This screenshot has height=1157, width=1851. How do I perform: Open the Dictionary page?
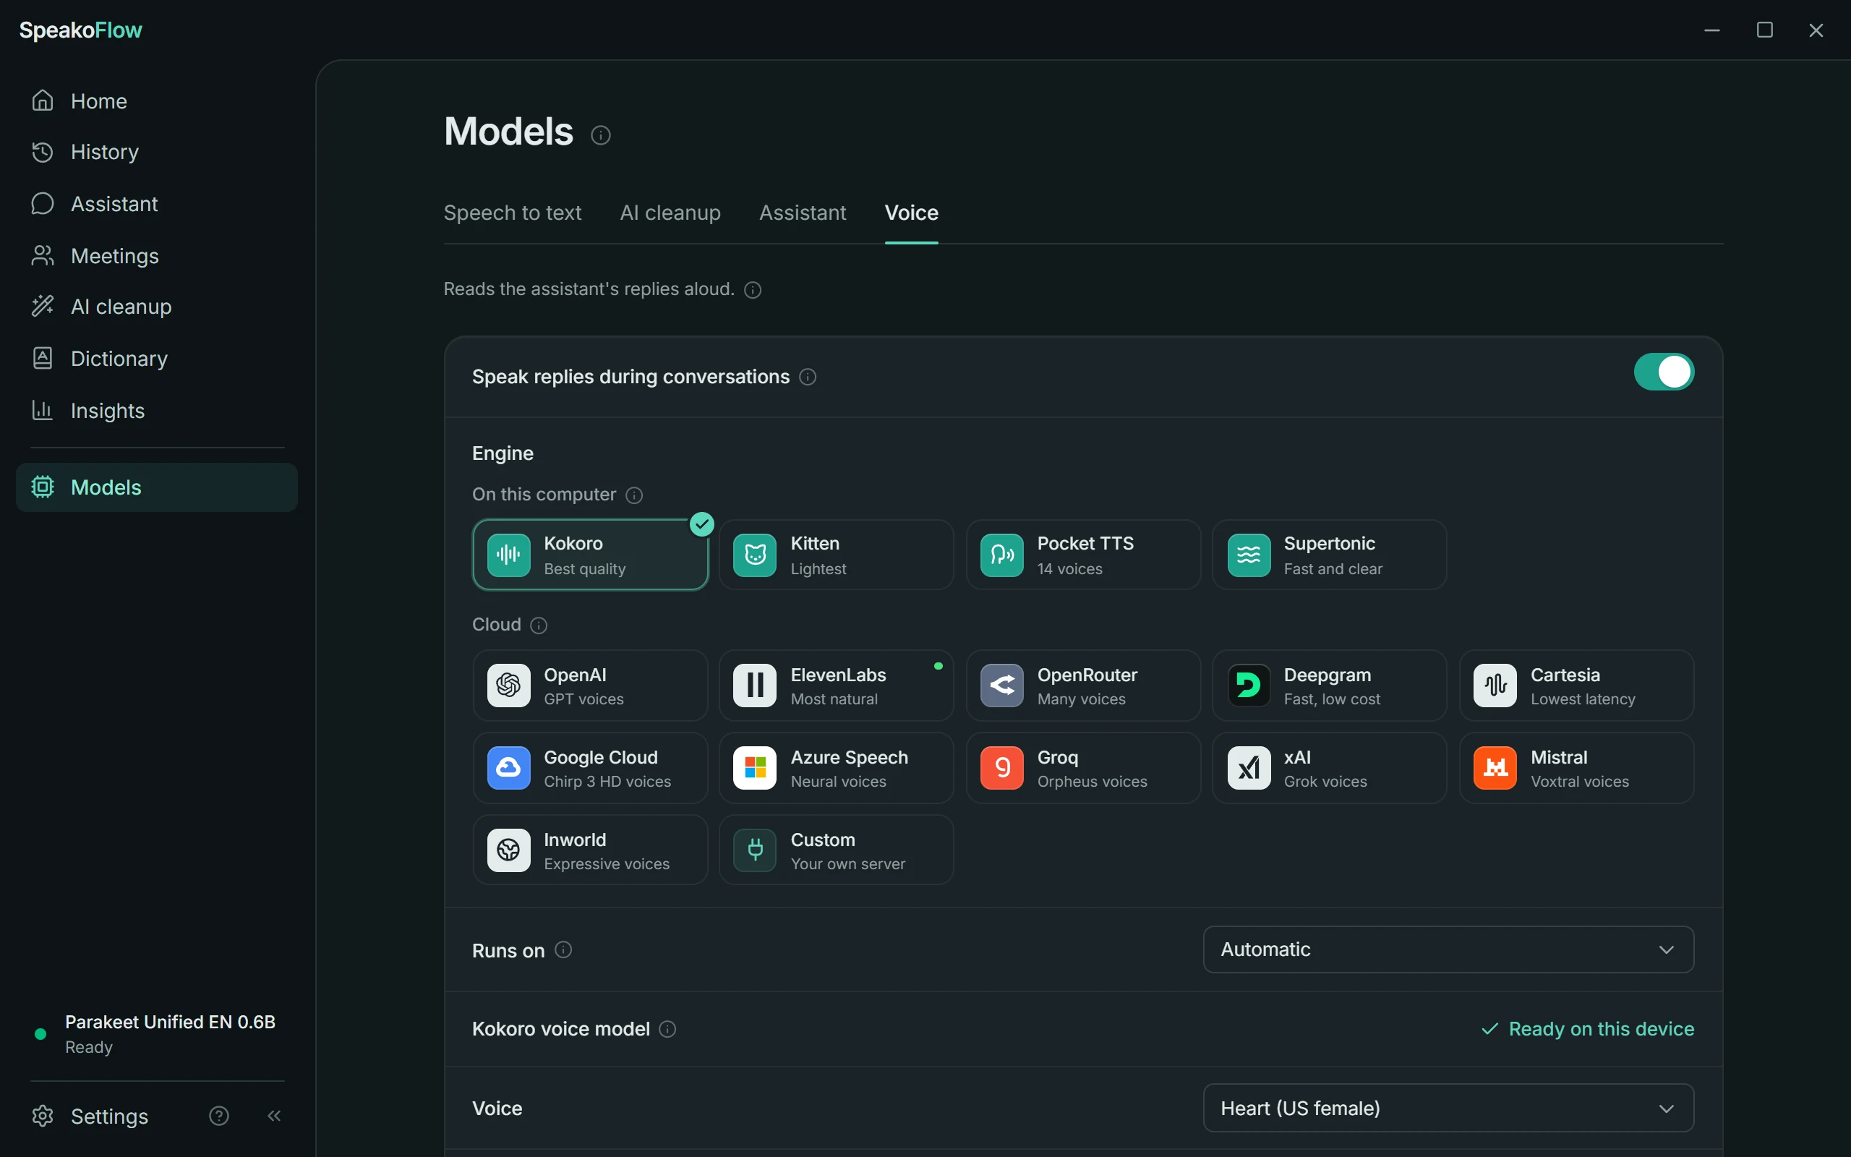pyautogui.click(x=156, y=358)
